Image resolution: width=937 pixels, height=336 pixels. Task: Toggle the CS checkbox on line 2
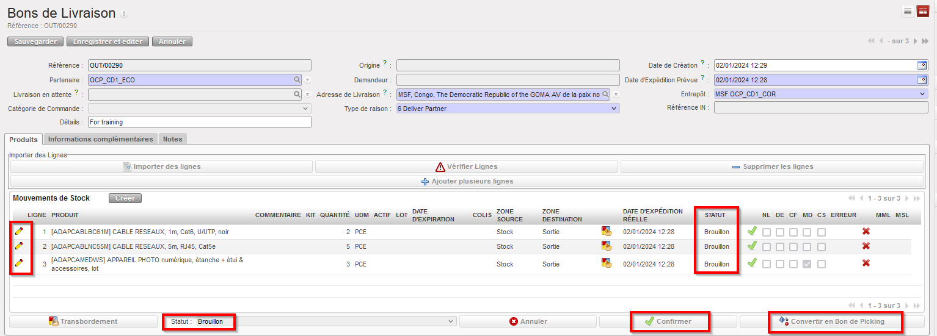pos(822,247)
